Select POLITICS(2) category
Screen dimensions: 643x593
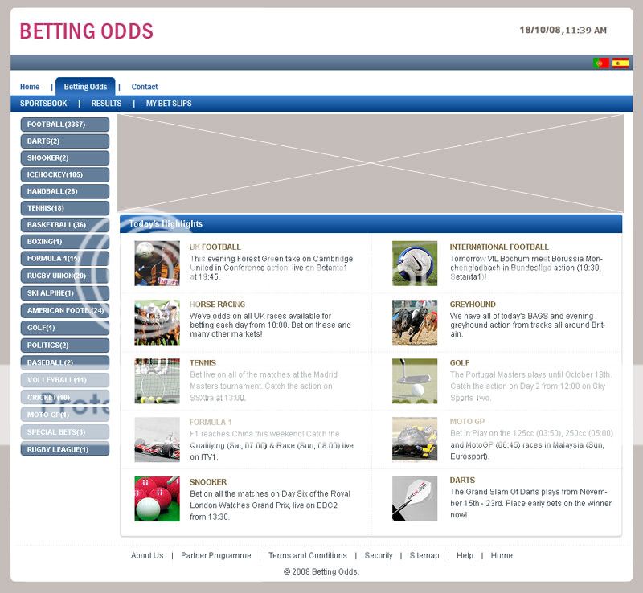pyautogui.click(x=65, y=346)
